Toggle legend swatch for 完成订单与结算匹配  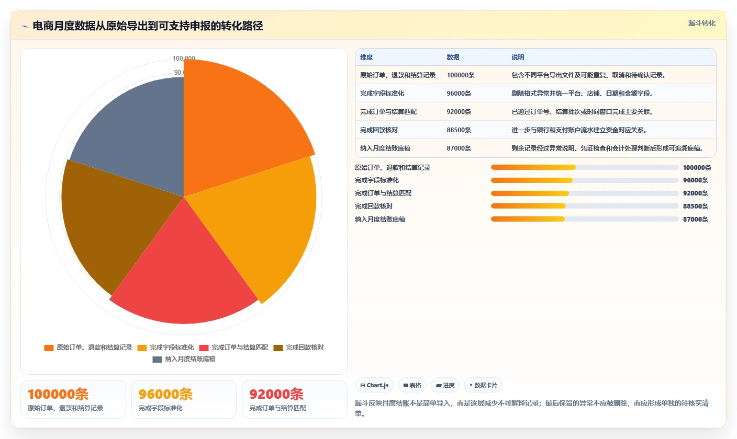click(x=204, y=348)
